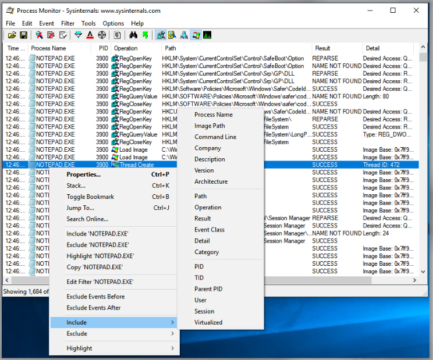Screen dimensions: 433x360
Task: Choose Virtualized in Include submenu
Action: 221,322
